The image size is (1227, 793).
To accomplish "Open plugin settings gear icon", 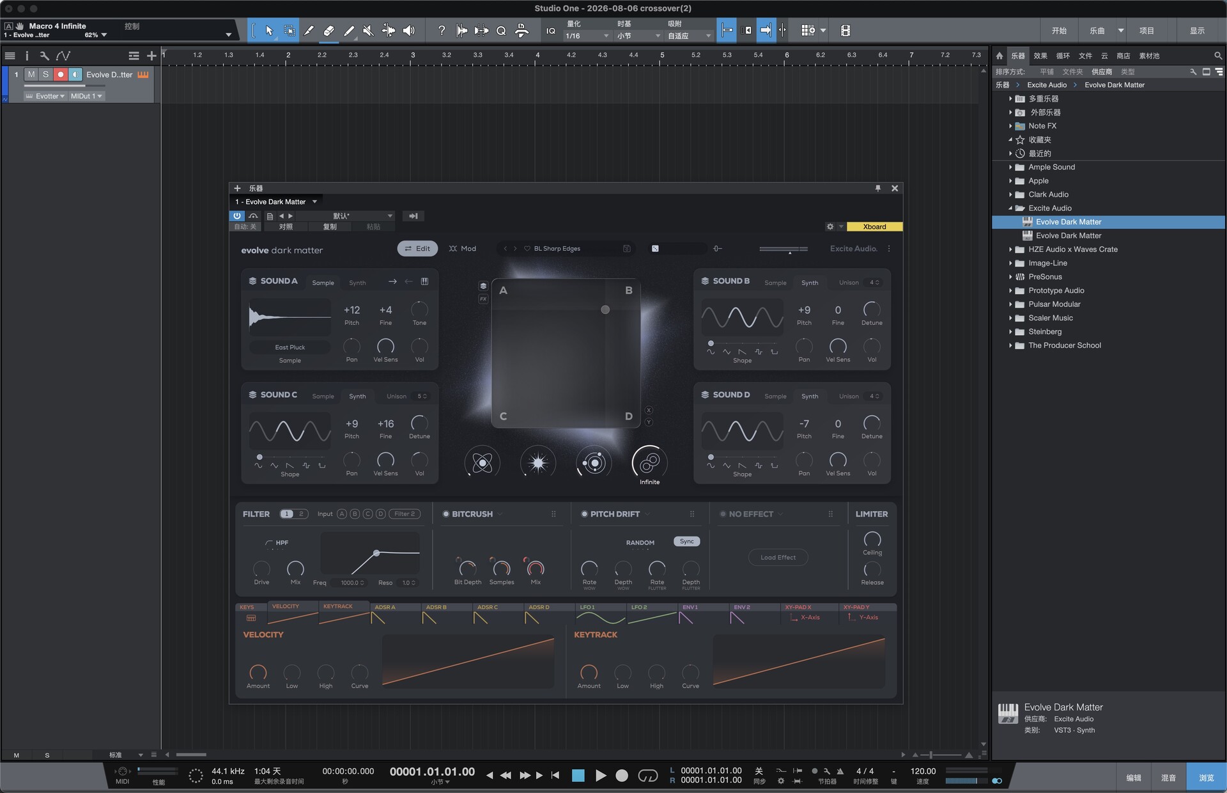I will pyautogui.click(x=830, y=226).
